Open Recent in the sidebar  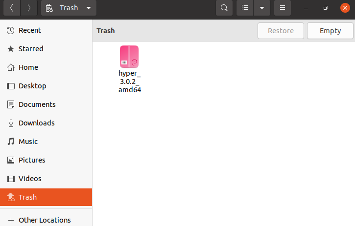(30, 30)
